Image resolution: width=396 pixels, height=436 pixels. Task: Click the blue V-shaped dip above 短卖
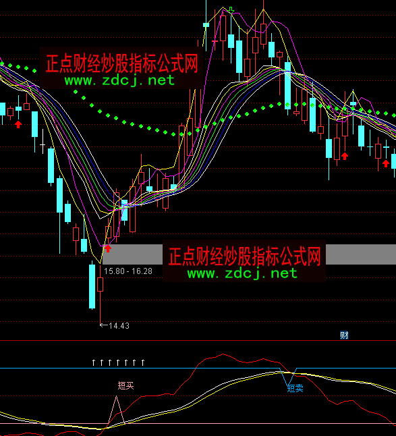click(x=289, y=377)
